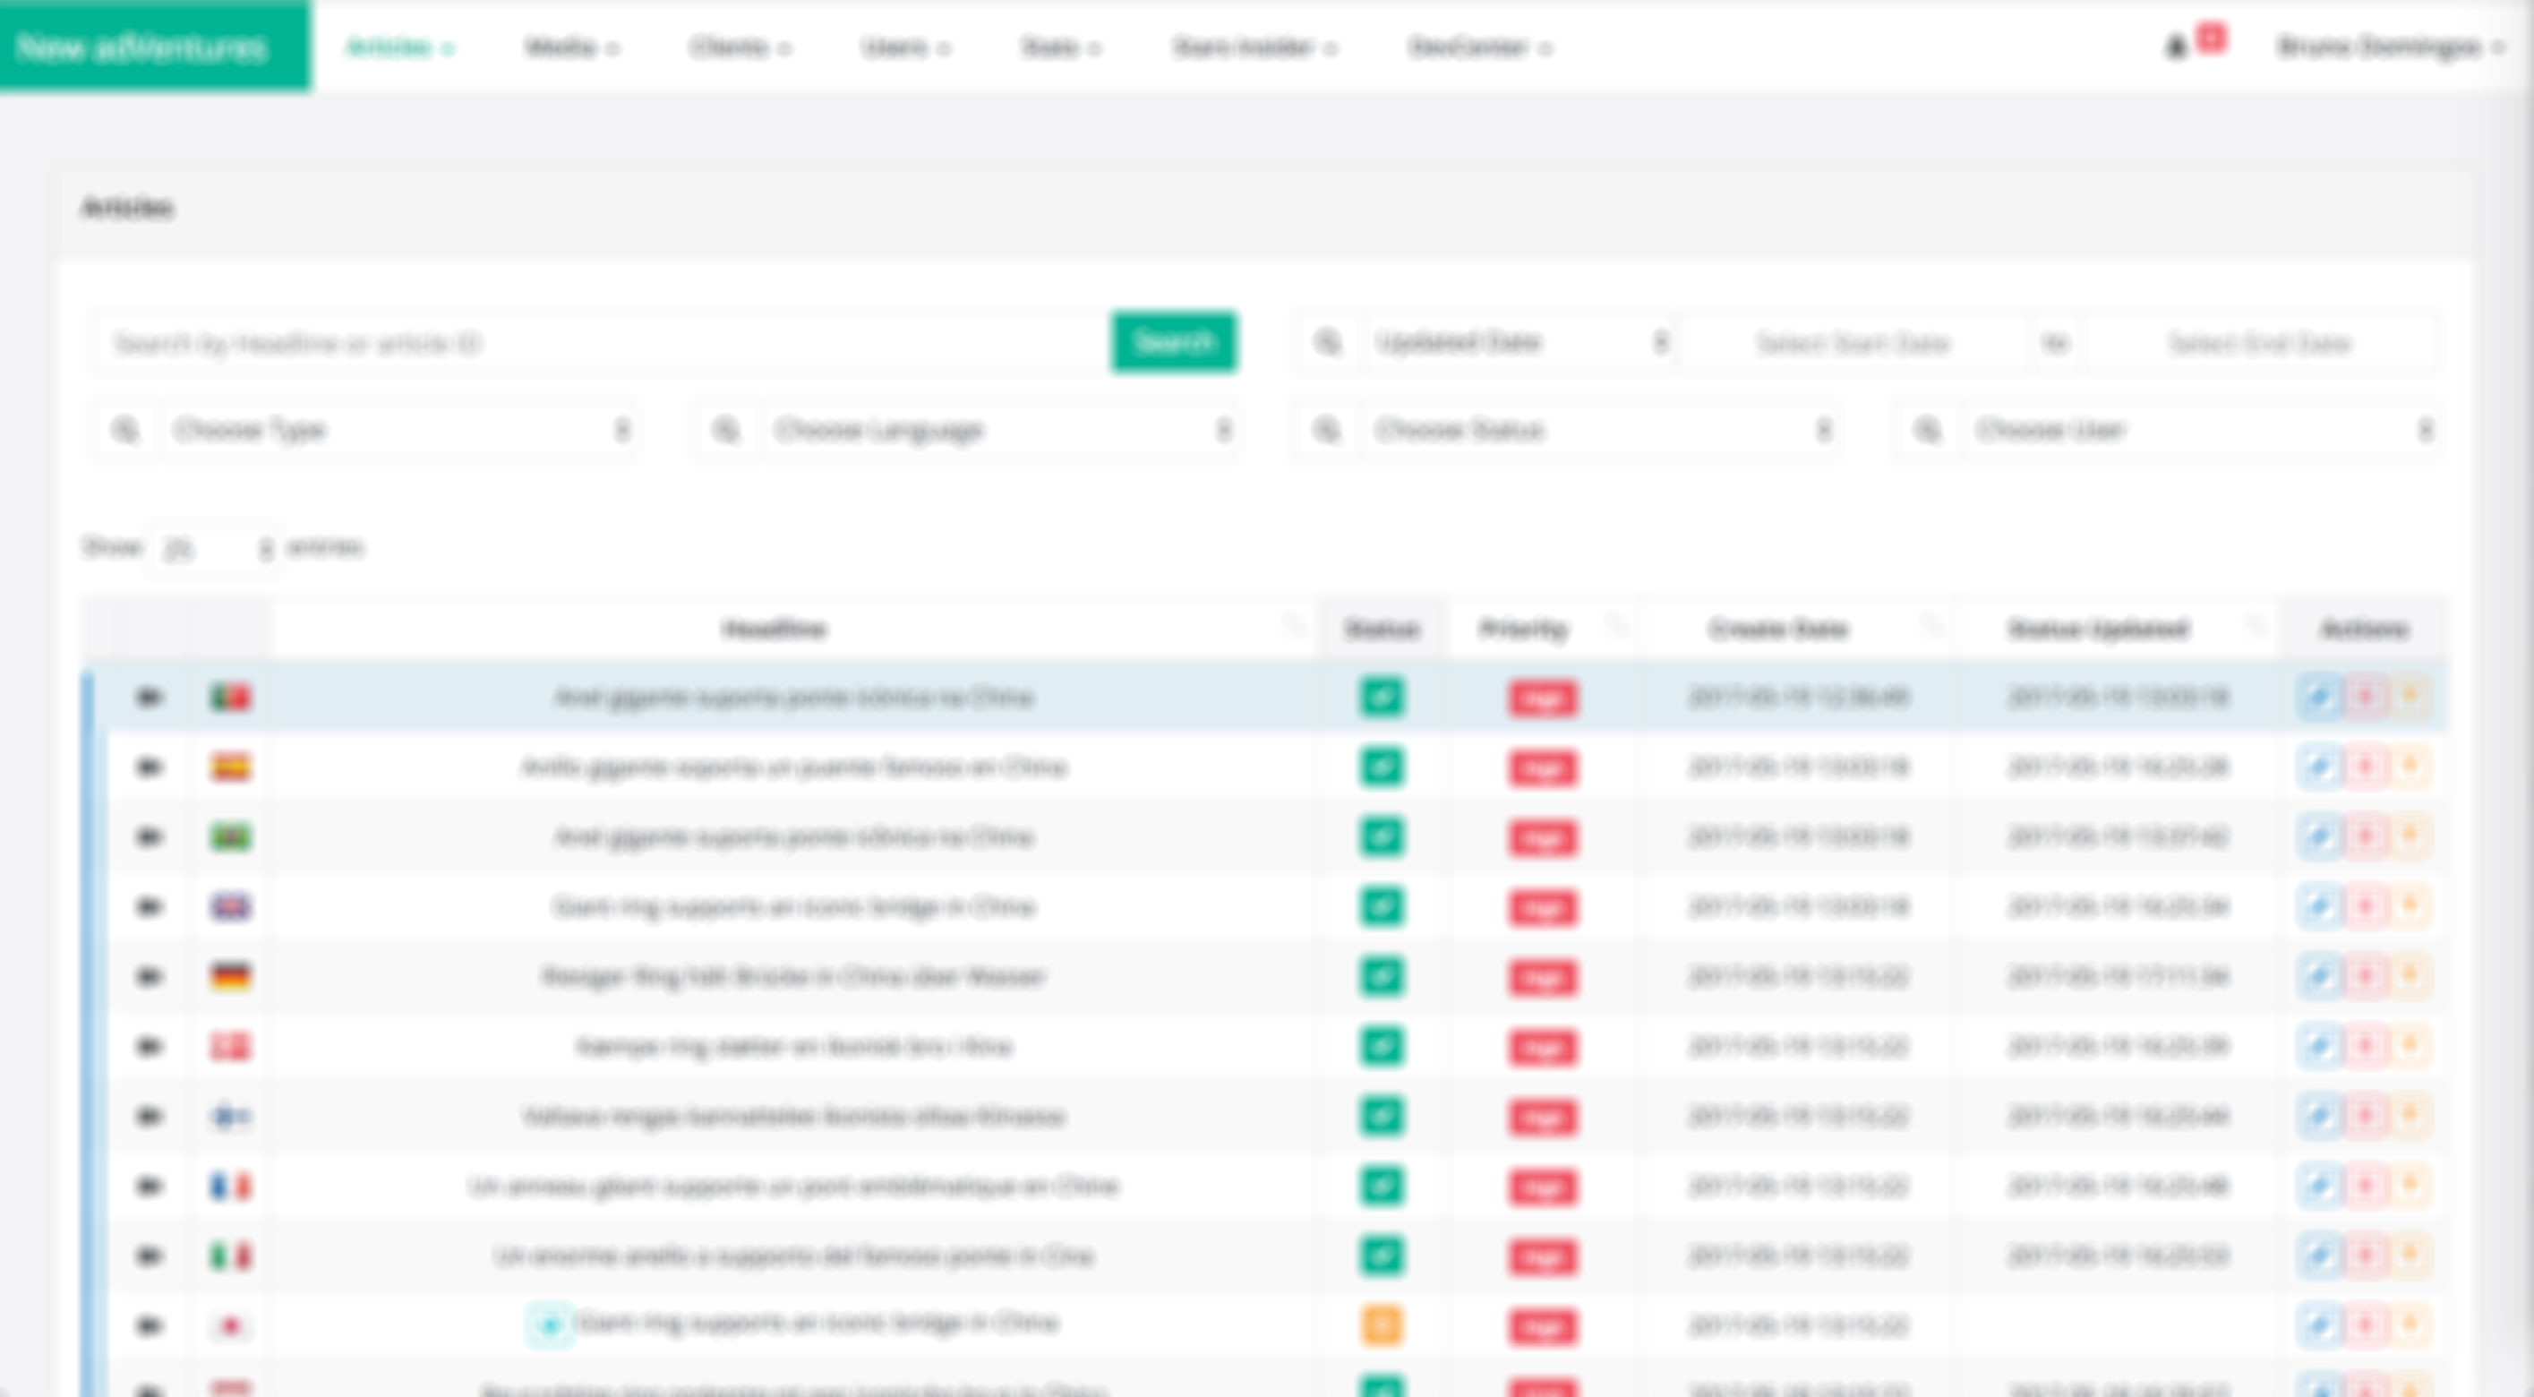
Task: Click orange action icon in German article row
Action: pos(2410,976)
